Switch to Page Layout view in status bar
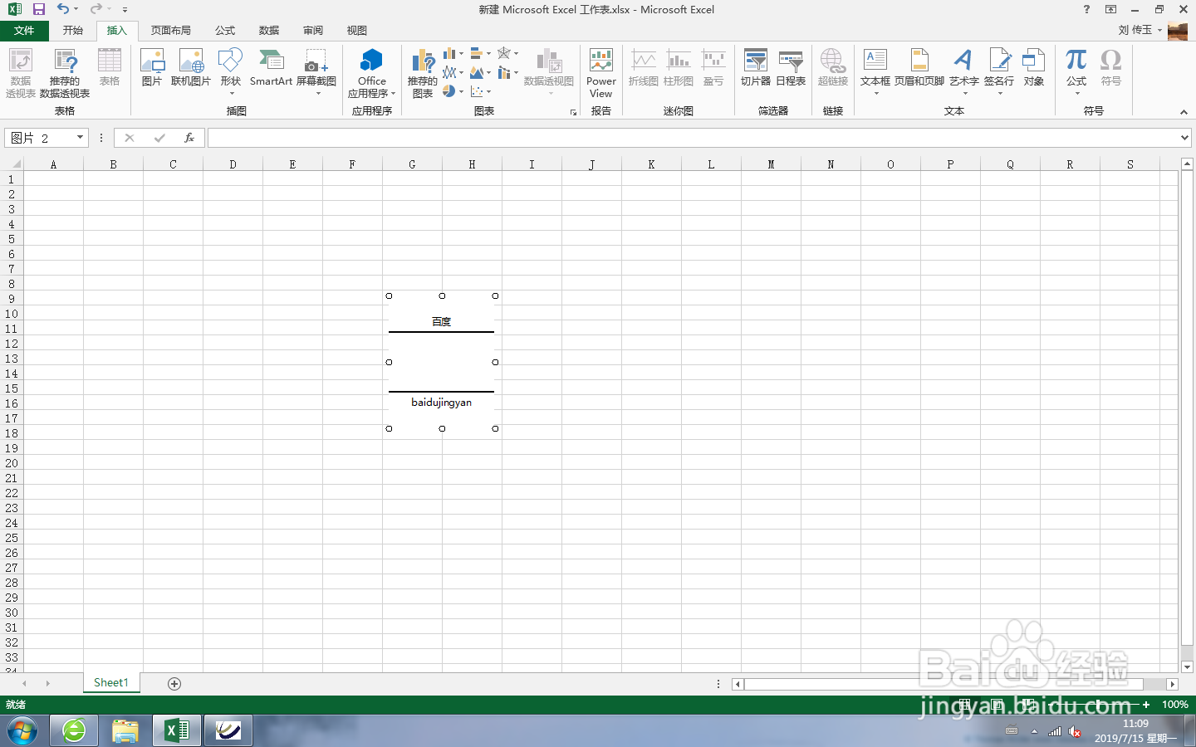The width and height of the screenshot is (1196, 747). click(x=997, y=705)
